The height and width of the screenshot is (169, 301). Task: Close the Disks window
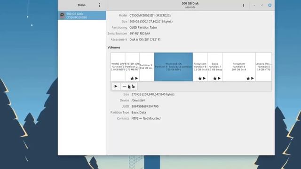(x=269, y=5)
